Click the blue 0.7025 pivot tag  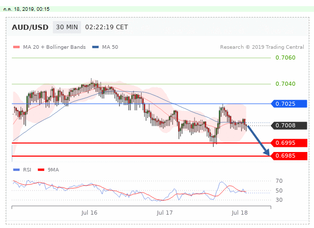[289, 104]
